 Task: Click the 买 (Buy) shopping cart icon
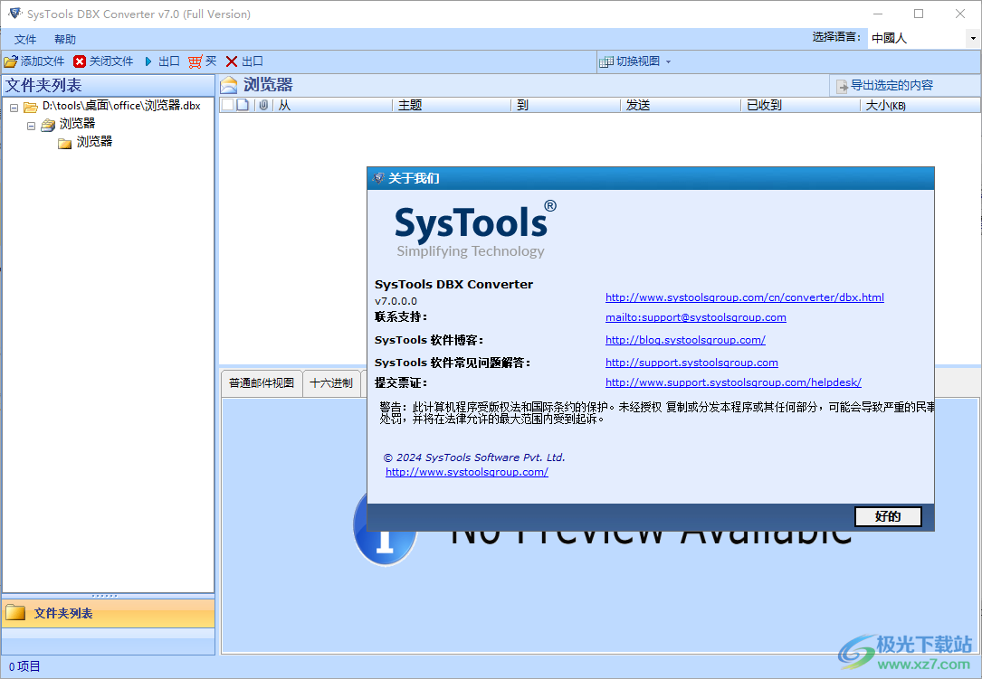tap(194, 61)
